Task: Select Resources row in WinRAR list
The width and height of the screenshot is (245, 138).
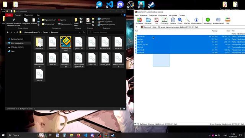Action: click(189, 36)
